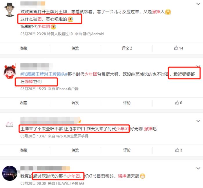Image resolution: width=203 pixels, height=188 pixels.
Task: Click the iPhone客户端 source link
Action: click(x=67, y=89)
